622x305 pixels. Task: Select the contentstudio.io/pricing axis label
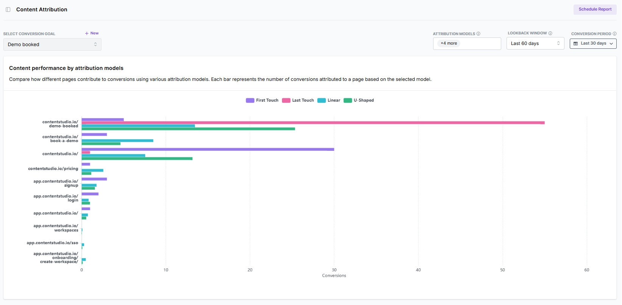(53, 169)
